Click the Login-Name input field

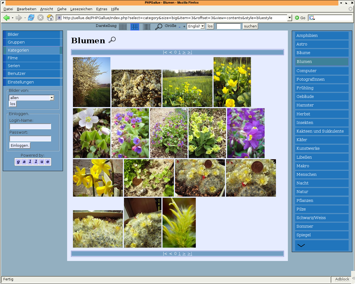pos(31,126)
